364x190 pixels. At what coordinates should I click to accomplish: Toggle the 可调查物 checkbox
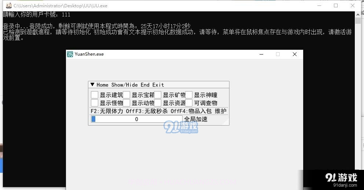189,103
